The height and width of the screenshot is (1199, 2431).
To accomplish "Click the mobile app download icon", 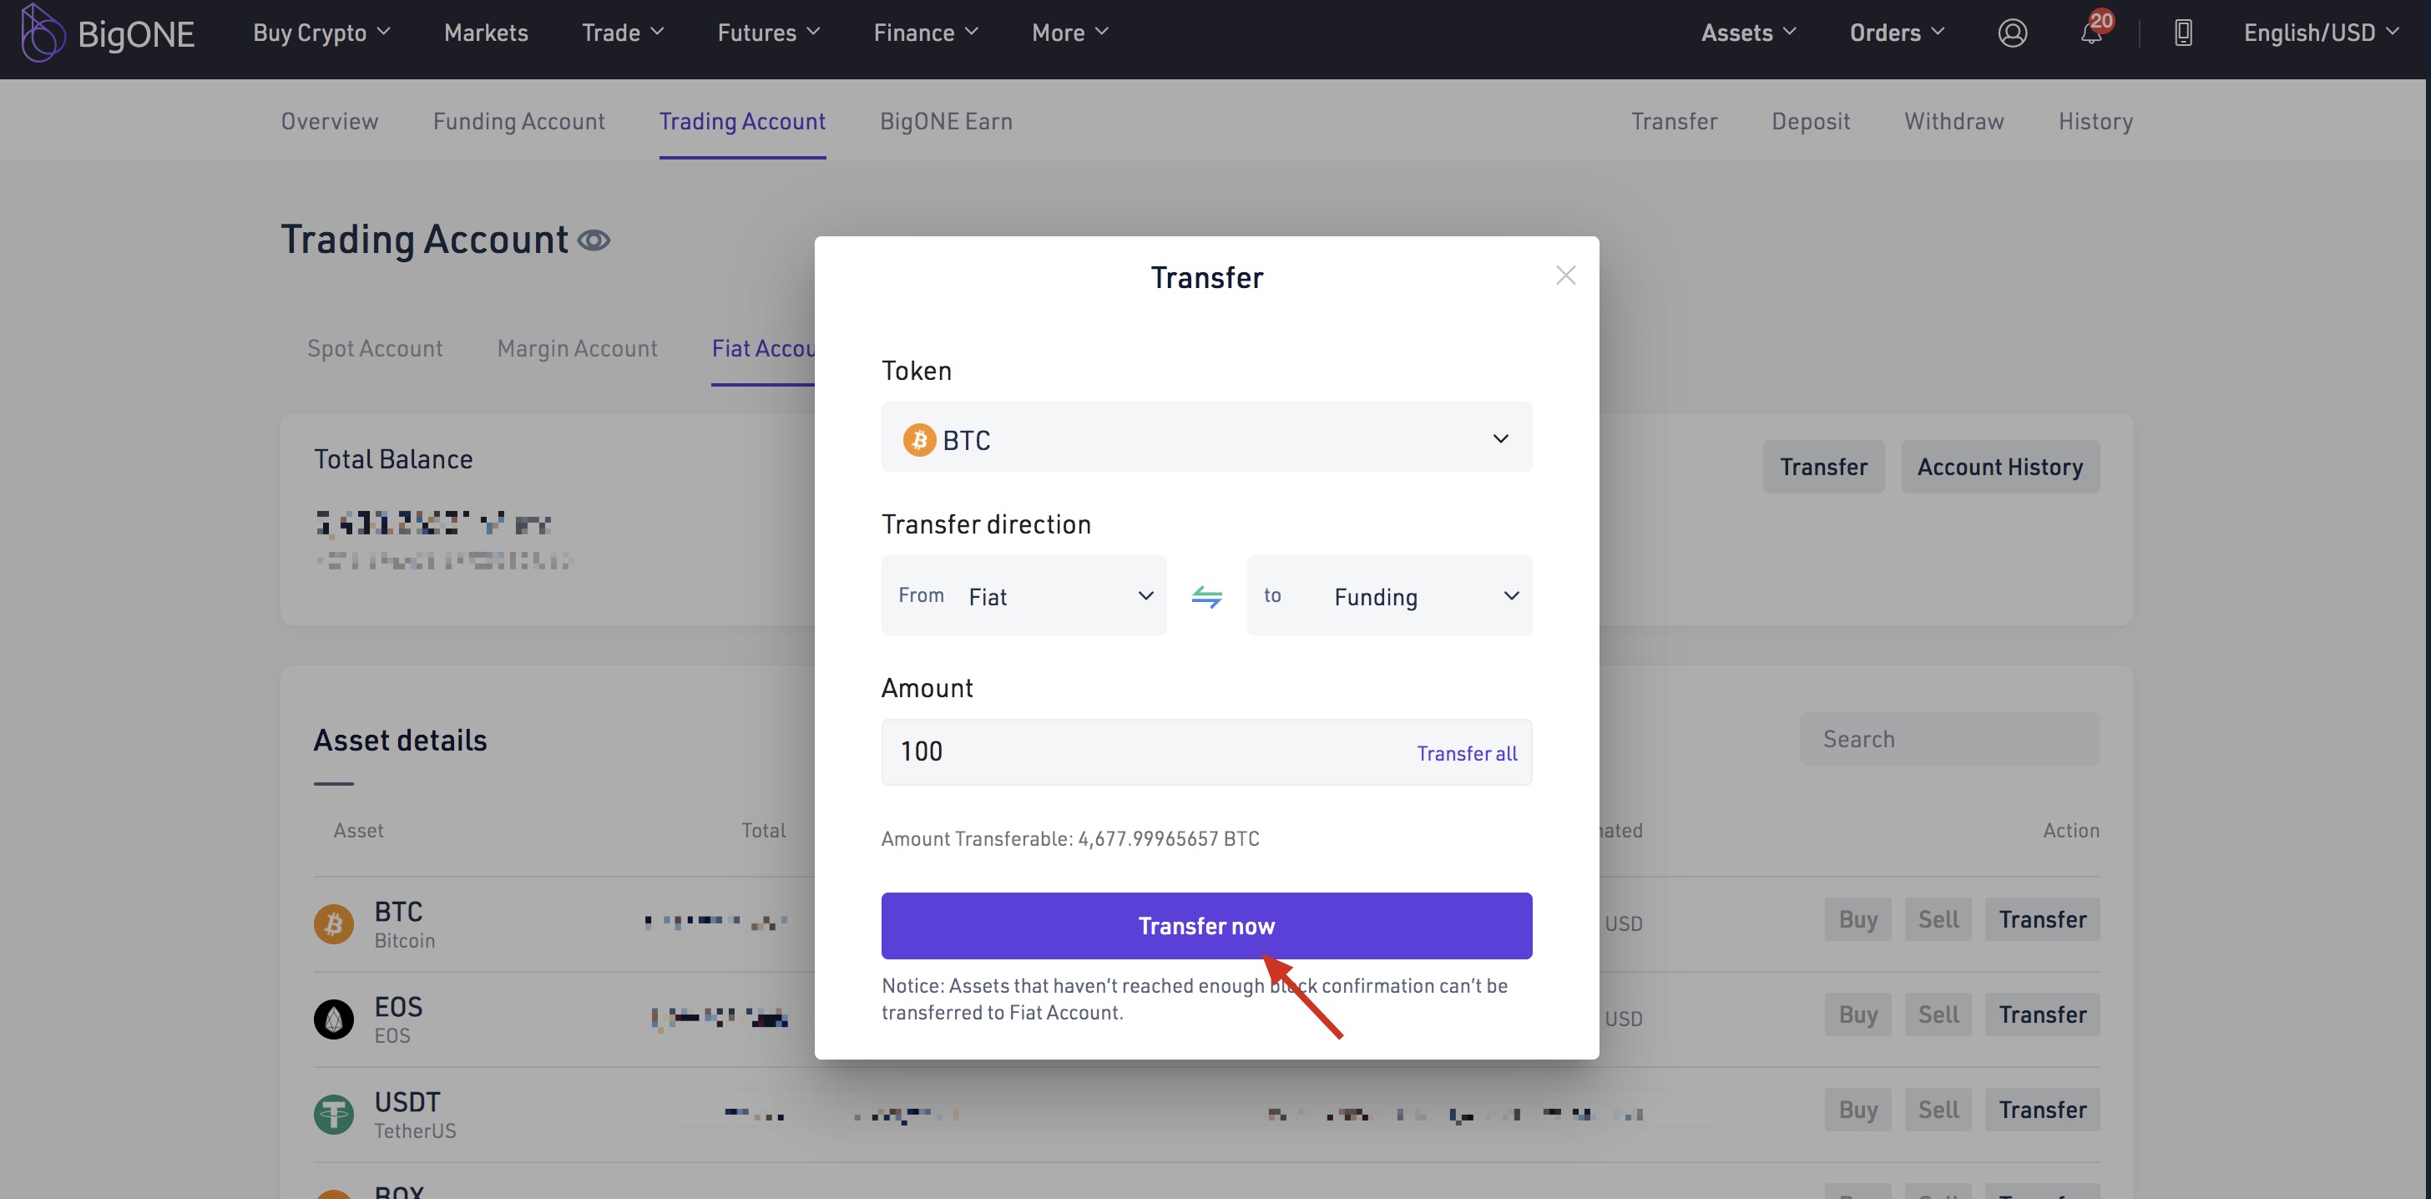I will (2183, 33).
